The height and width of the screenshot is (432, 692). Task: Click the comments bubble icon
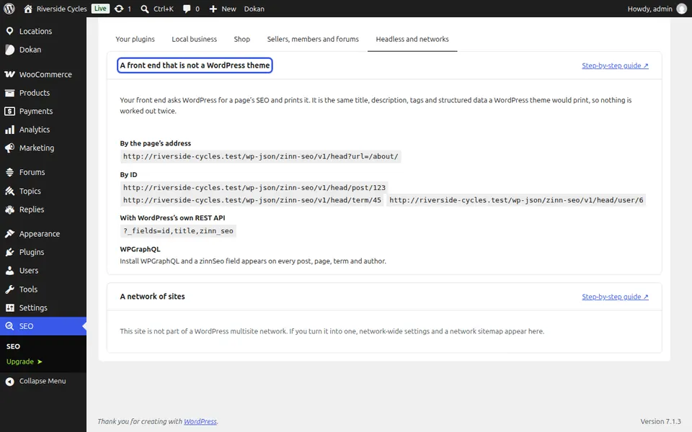tap(187, 9)
